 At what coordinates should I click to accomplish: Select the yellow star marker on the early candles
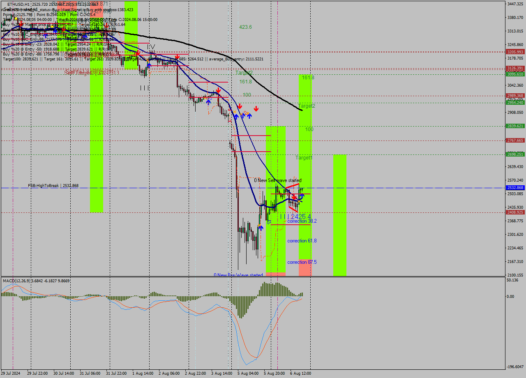pyautogui.click(x=52, y=26)
